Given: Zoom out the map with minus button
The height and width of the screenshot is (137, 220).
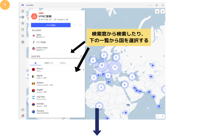Looking at the screenshot, I should click(x=158, y=116).
